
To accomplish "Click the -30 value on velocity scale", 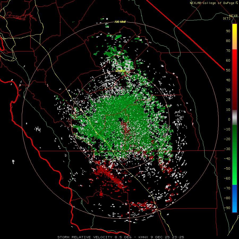I will (x=227, y=149).
